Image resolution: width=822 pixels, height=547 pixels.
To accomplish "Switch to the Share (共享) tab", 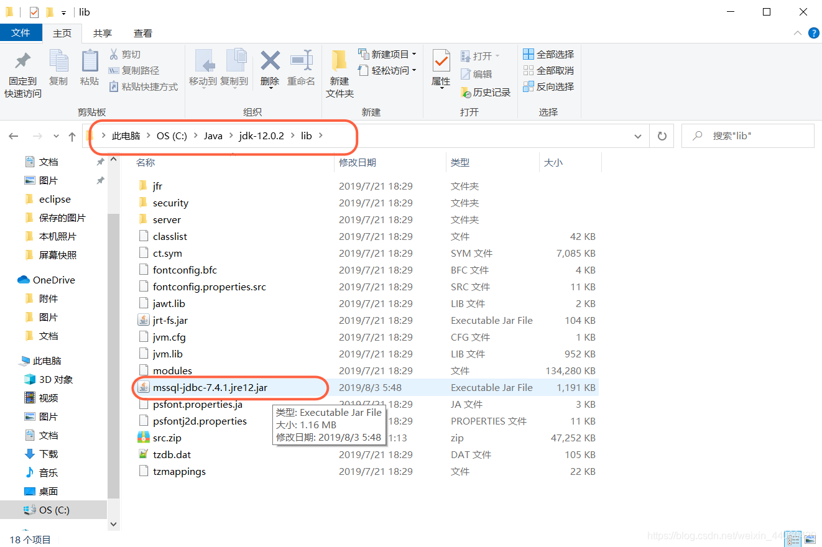I will [103, 34].
